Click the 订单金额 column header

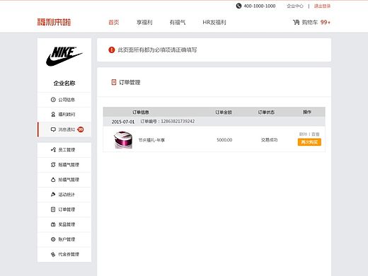click(x=224, y=113)
